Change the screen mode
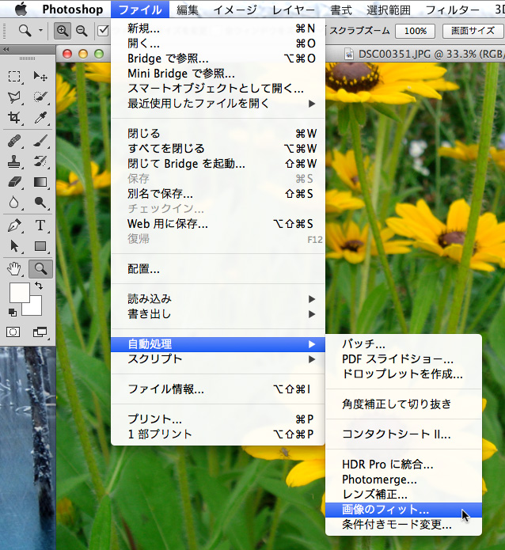505x550 pixels. point(40,332)
